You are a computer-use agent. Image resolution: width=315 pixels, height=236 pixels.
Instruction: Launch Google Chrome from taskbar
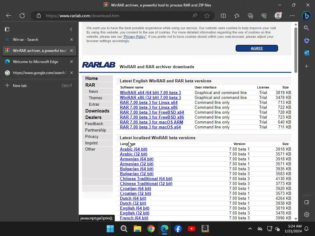coord(151,229)
